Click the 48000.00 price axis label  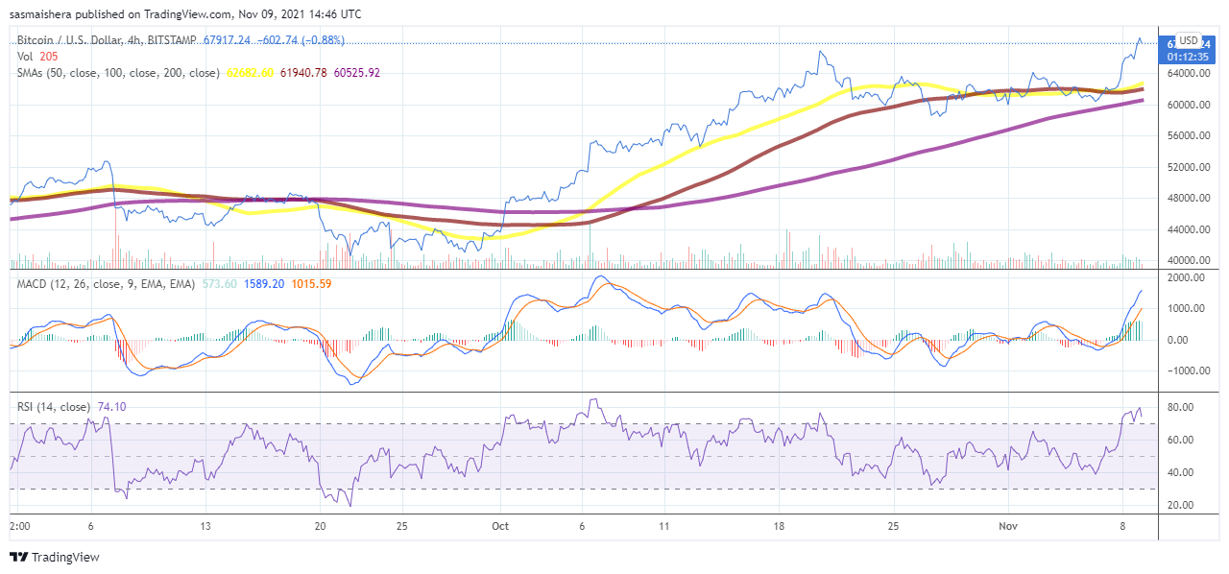[1187, 199]
